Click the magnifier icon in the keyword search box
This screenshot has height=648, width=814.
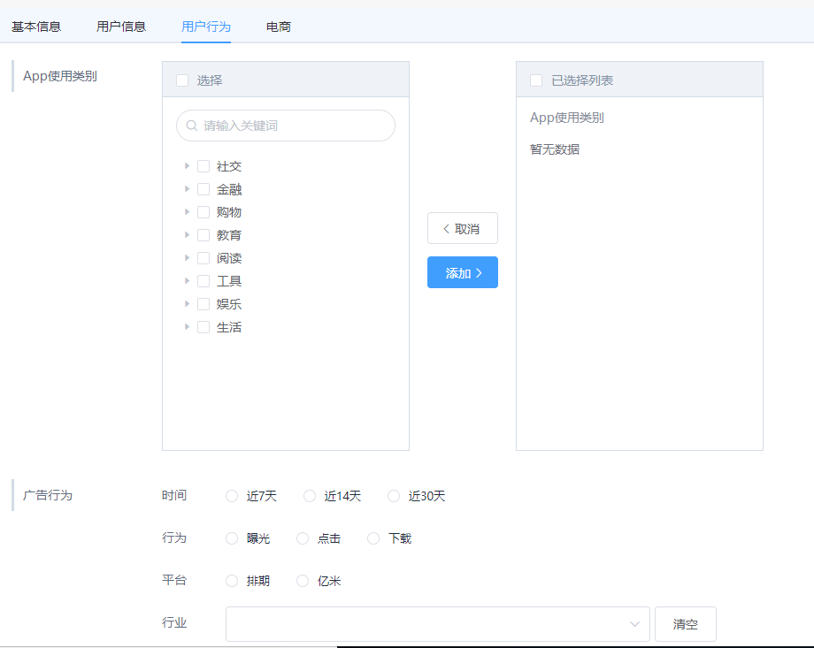191,126
